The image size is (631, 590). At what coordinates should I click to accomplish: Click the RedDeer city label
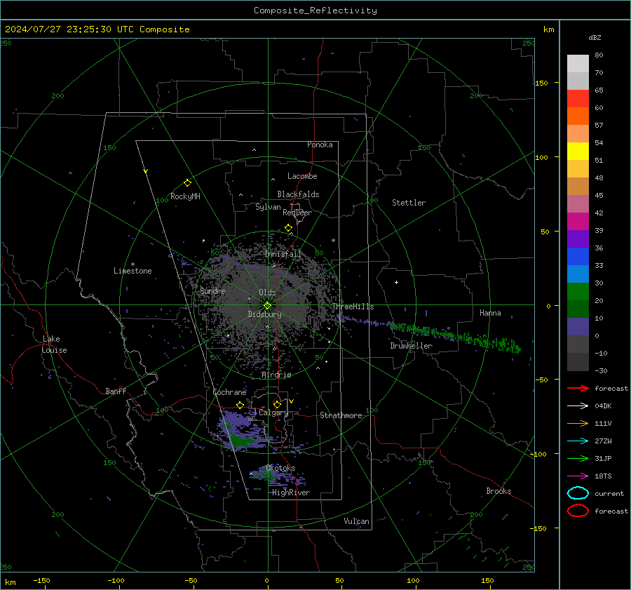297,213
